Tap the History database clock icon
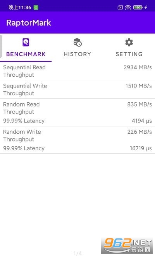Image resolution: width=155 pixels, height=256 pixels. tap(77, 42)
